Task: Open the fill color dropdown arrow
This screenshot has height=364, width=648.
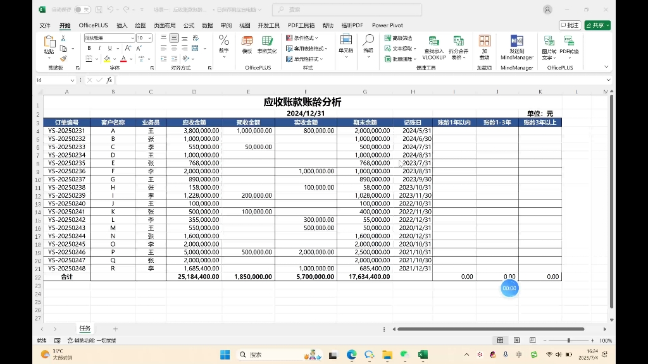Action: (115, 59)
